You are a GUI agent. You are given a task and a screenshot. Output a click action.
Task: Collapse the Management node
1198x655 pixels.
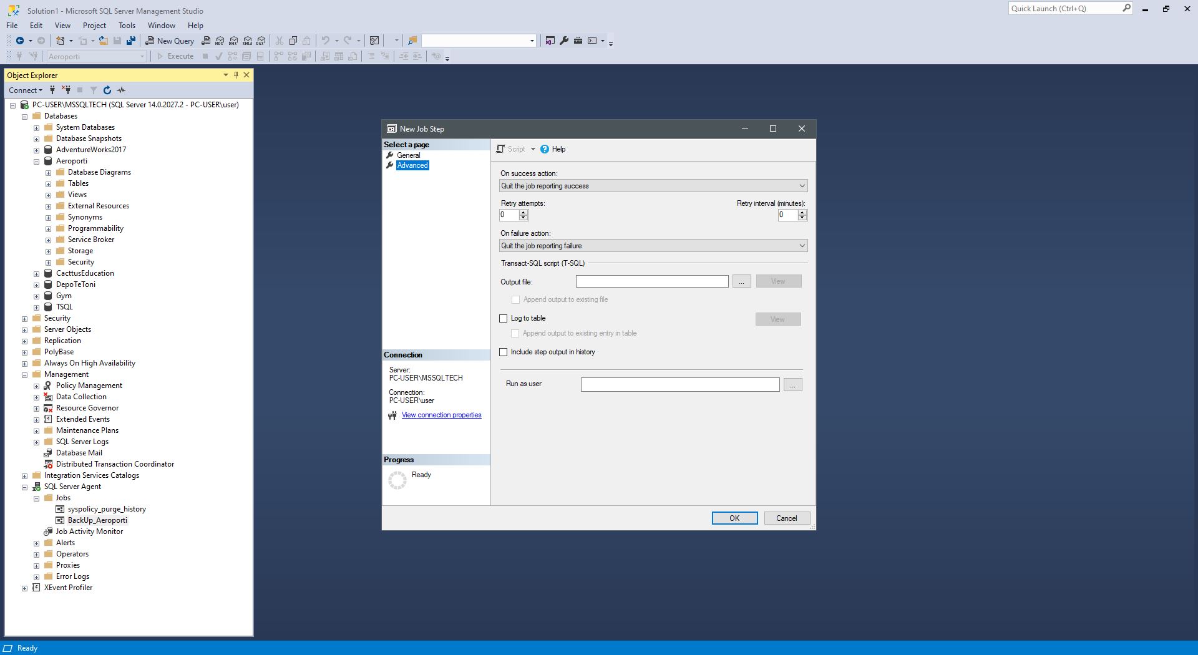pos(24,374)
